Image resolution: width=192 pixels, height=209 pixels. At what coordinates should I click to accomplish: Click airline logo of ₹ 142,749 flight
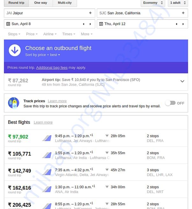pos(47,172)
